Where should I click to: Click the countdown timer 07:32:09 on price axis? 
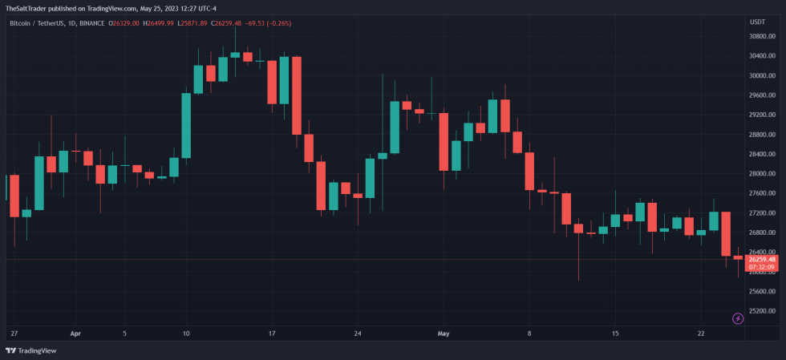coord(761,268)
